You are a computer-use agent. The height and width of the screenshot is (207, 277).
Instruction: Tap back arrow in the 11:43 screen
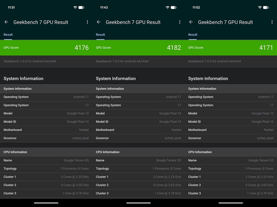pos(98,22)
